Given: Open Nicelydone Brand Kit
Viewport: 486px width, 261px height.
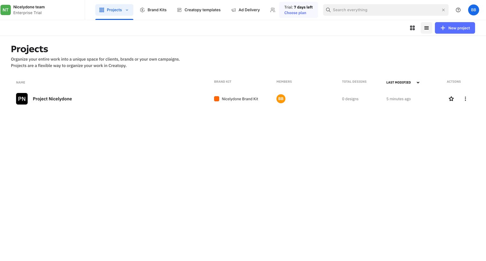Looking at the screenshot, I should (x=240, y=99).
